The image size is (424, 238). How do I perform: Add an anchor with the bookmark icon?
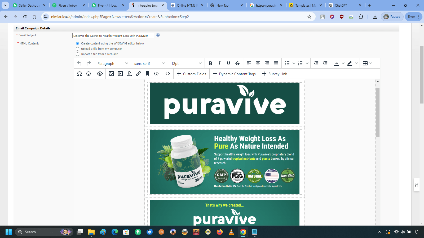tap(147, 74)
